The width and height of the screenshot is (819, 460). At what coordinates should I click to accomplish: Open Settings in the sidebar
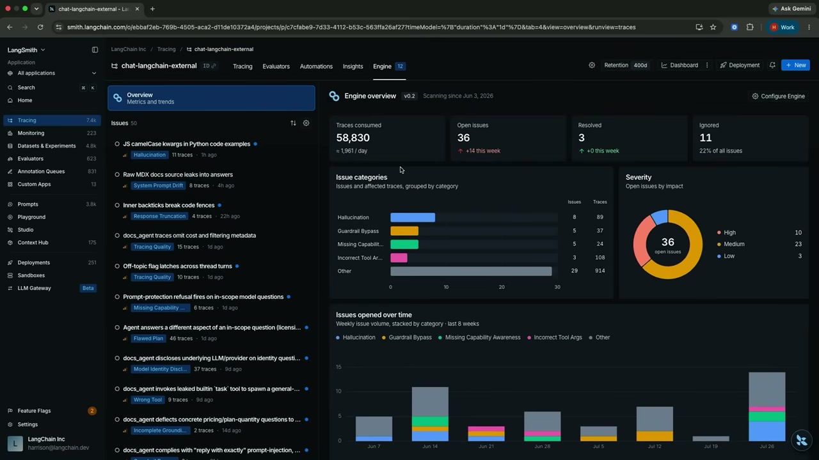pyautogui.click(x=52, y=424)
